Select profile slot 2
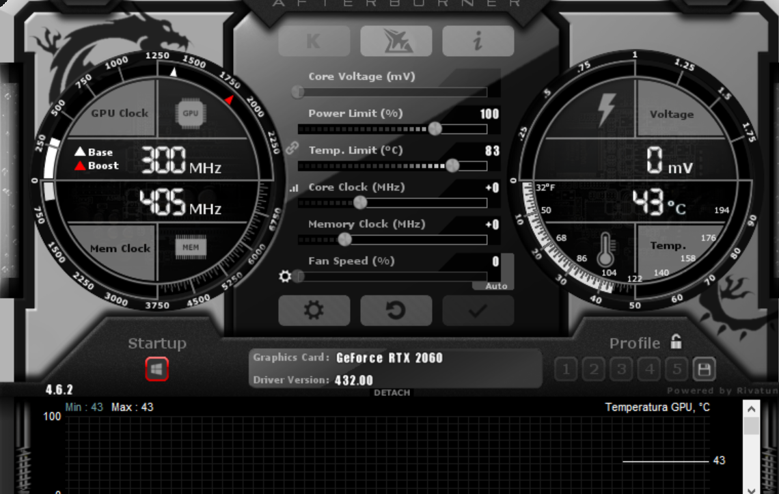Viewport: 779px width, 494px height. 594,369
